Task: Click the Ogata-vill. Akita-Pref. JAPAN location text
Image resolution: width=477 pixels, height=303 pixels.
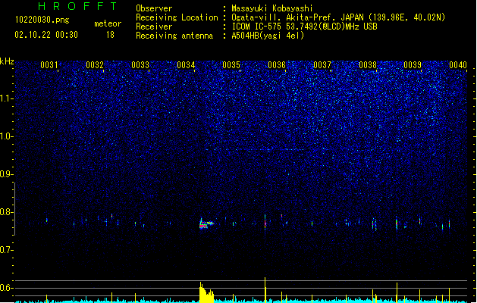Action: (x=338, y=17)
